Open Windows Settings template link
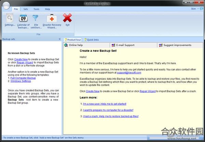Screen dimensions: 205x142 pyautogui.click(x=20, y=81)
